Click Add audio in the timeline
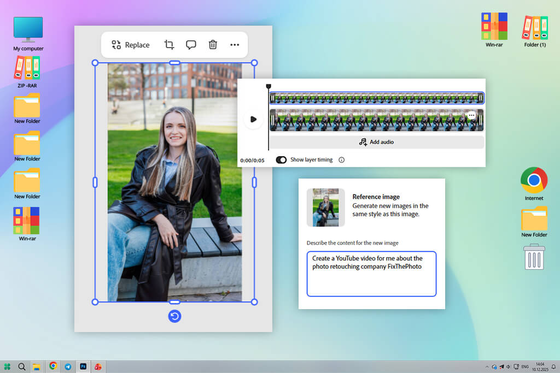Image resolution: width=560 pixels, height=373 pixels. (x=376, y=142)
